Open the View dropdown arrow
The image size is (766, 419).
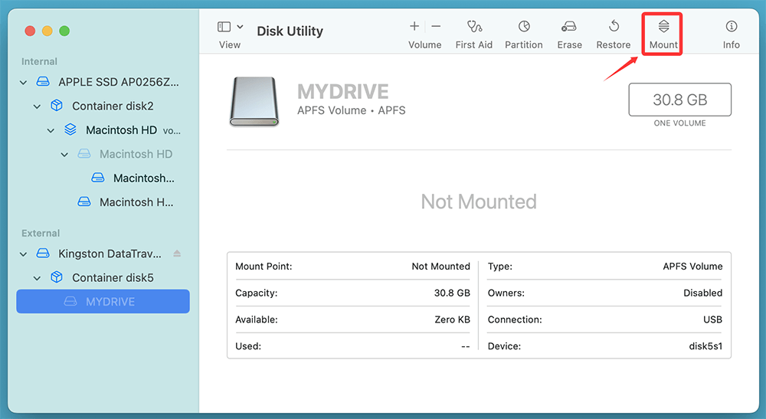pos(240,26)
